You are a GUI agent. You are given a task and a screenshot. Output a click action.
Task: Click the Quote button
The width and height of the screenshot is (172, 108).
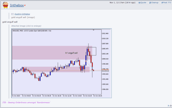point(142,3)
